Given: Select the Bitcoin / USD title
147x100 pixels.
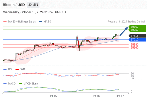Looking at the screenshot, I should (14, 5).
